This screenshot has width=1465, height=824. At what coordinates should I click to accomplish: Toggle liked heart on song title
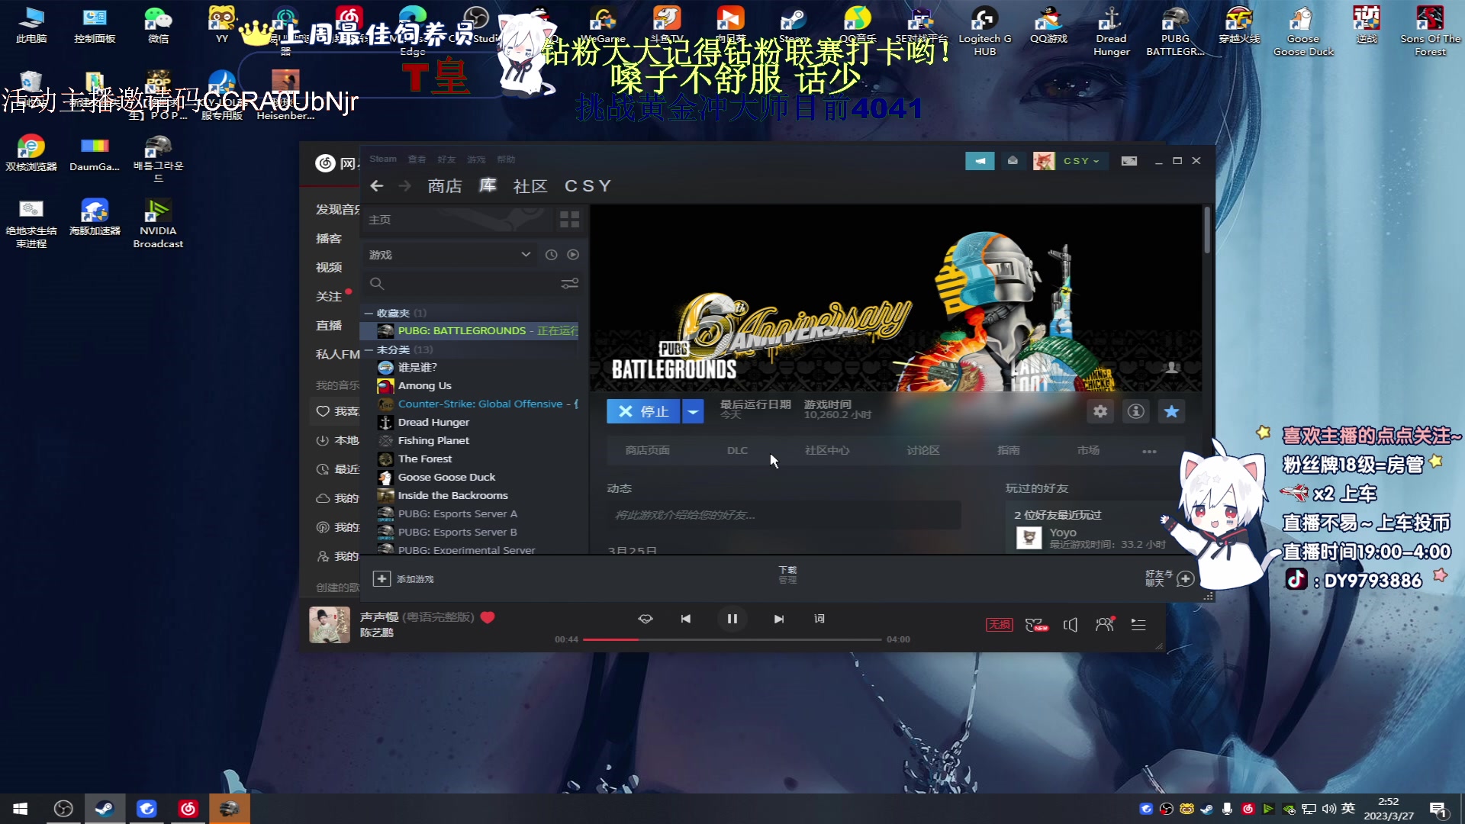point(488,617)
